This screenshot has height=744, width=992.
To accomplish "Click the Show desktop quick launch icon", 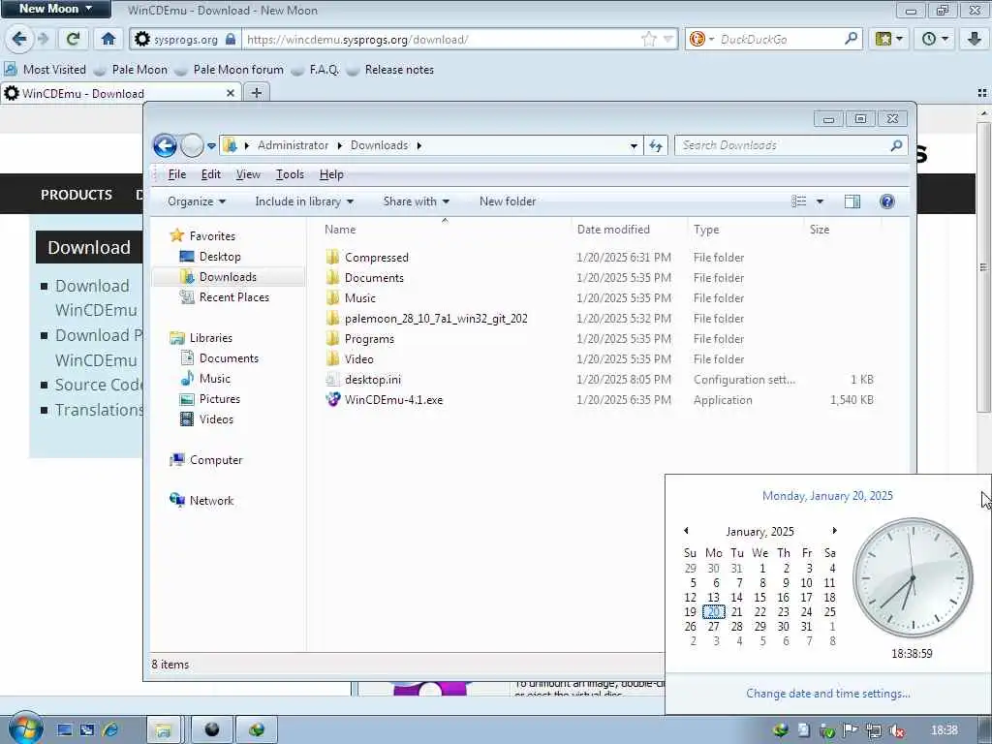I will [65, 730].
